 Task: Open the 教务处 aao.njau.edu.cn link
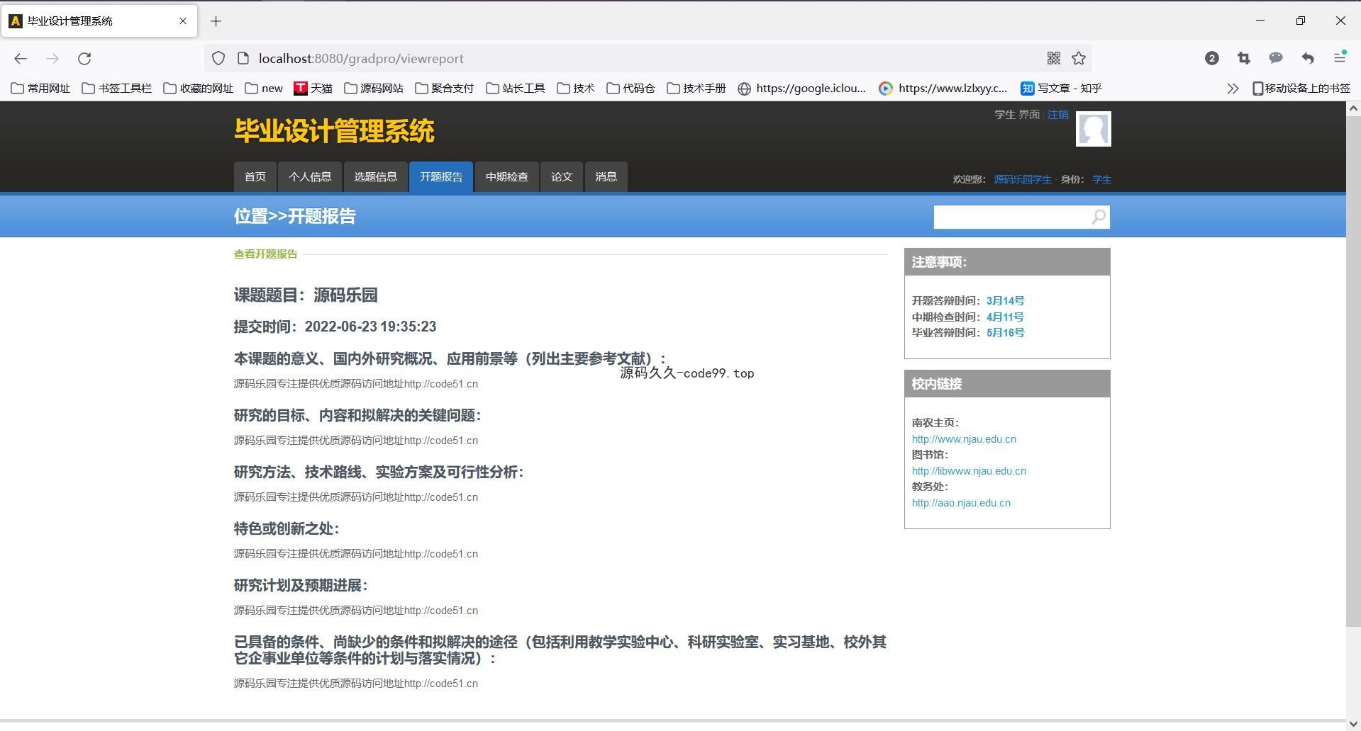click(x=961, y=503)
